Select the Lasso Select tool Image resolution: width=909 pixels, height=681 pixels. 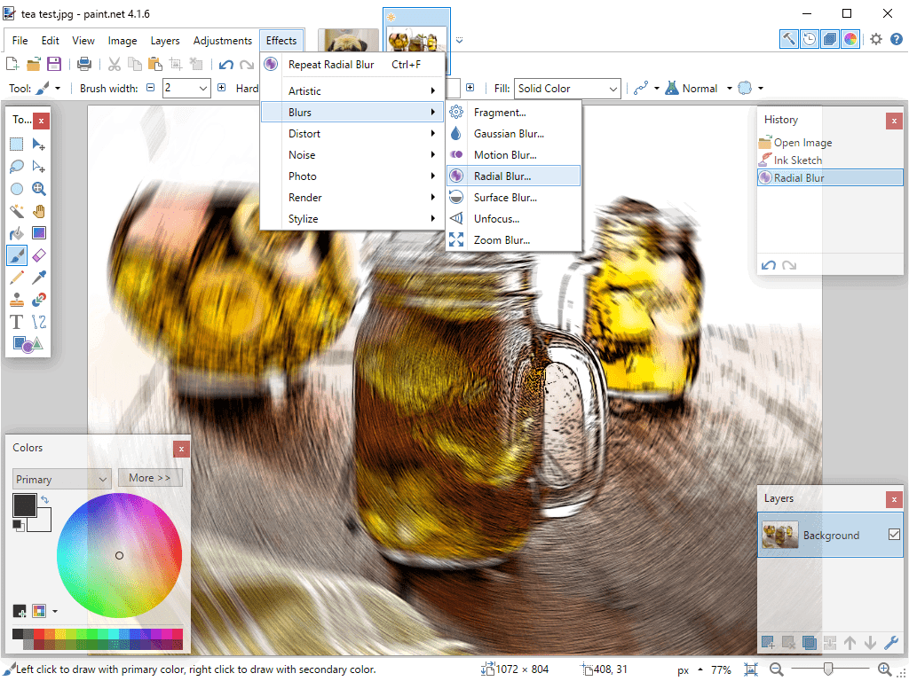click(16, 167)
